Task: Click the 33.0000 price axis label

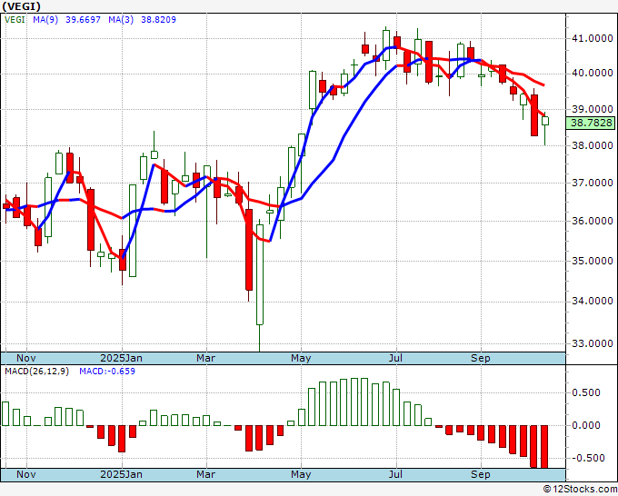Action: [x=592, y=344]
